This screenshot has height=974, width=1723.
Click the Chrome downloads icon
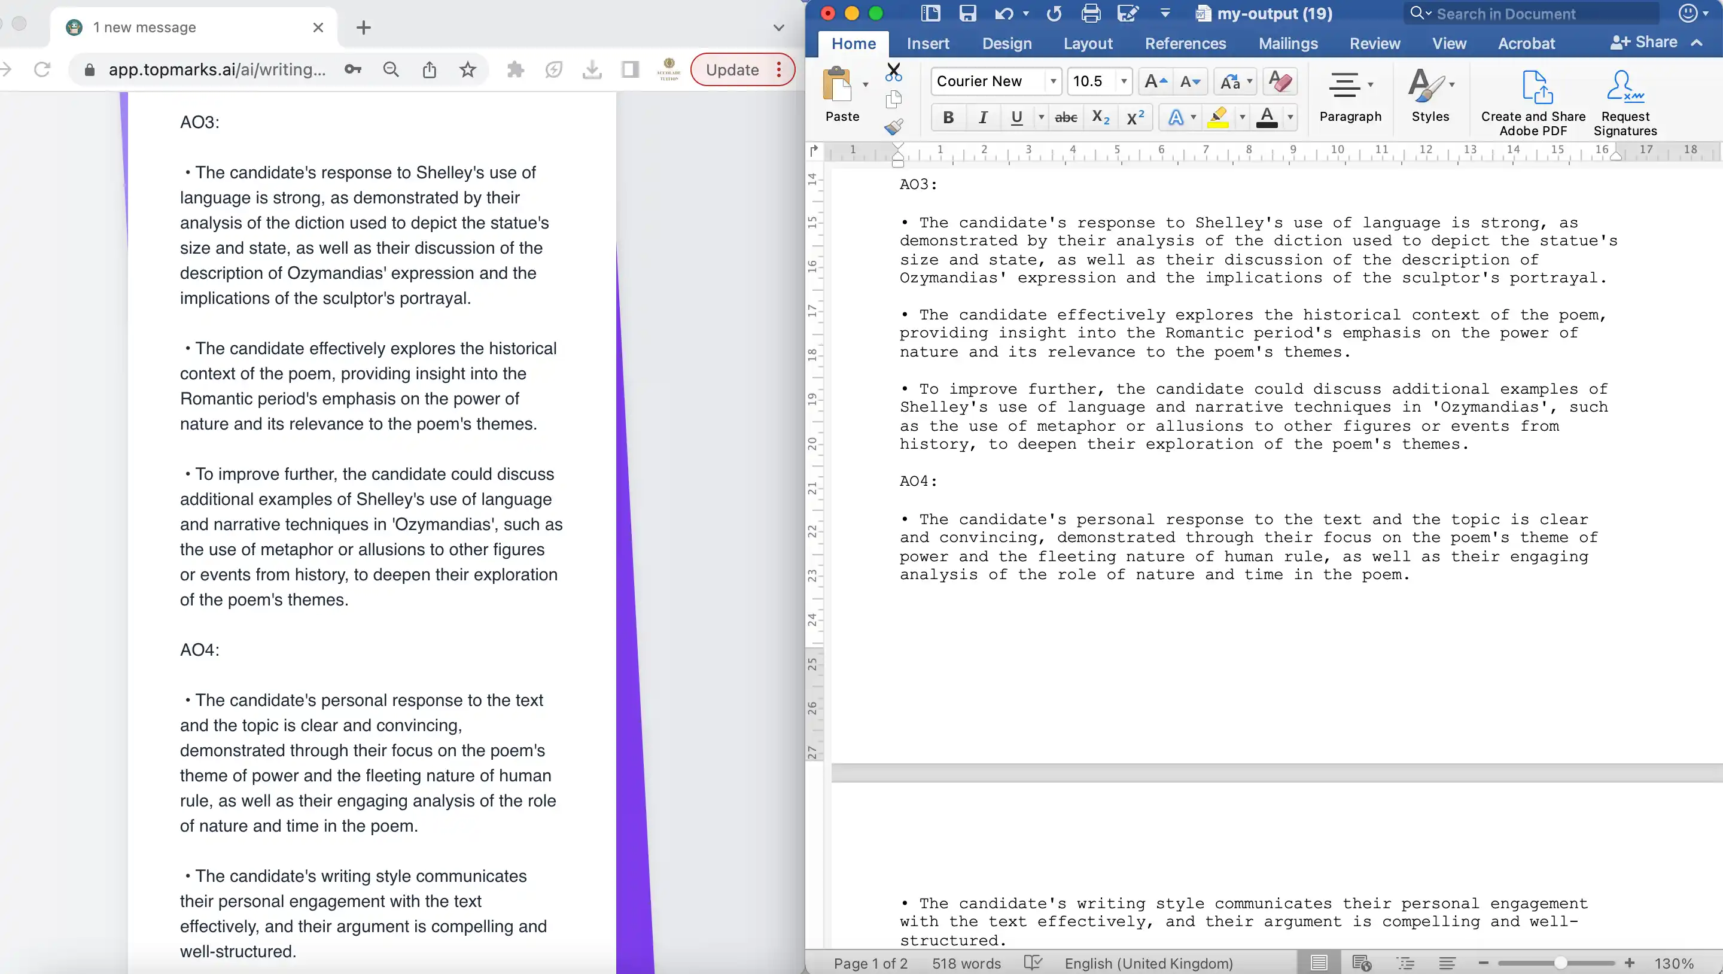pyautogui.click(x=592, y=69)
